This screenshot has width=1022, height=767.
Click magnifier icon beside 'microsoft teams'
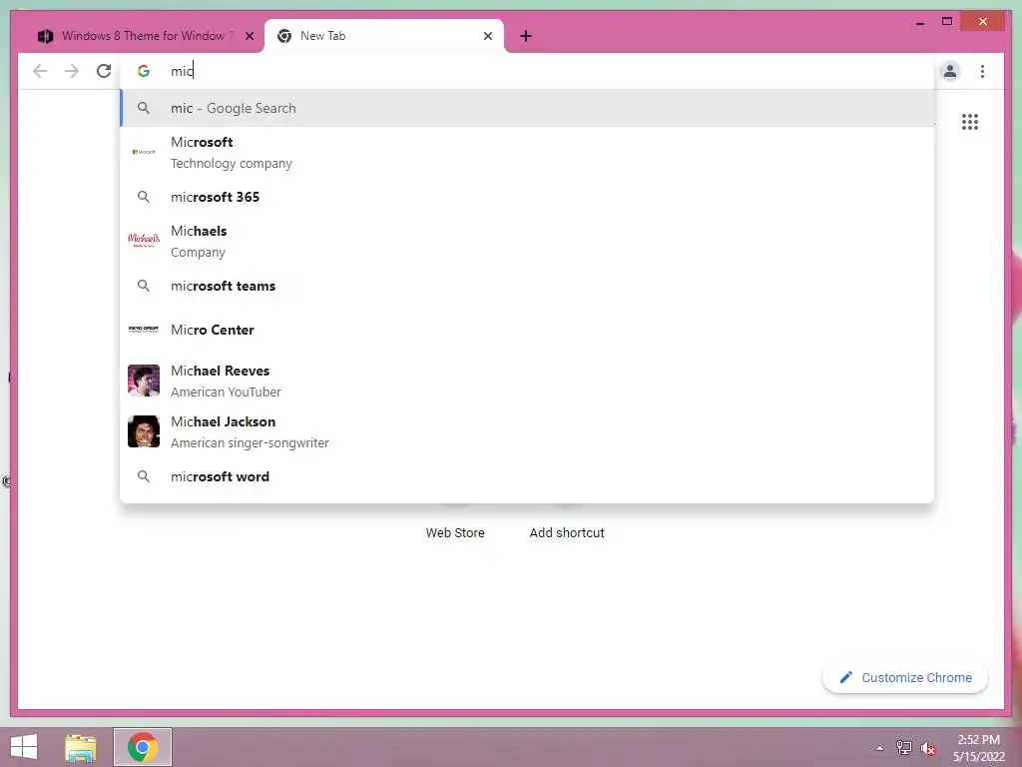[144, 286]
